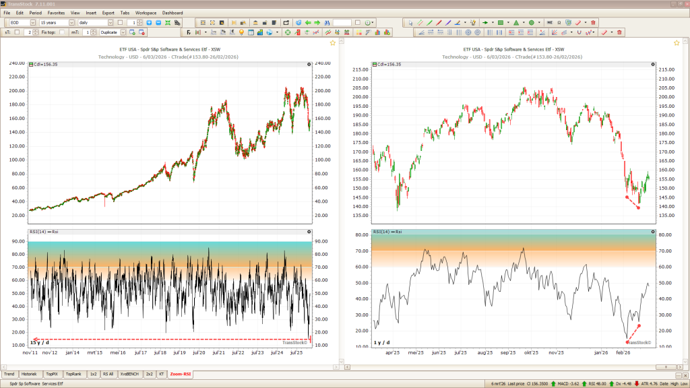Image resolution: width=690 pixels, height=388 pixels.
Task: Open the 15 years period dropdown
Action: tap(71, 22)
